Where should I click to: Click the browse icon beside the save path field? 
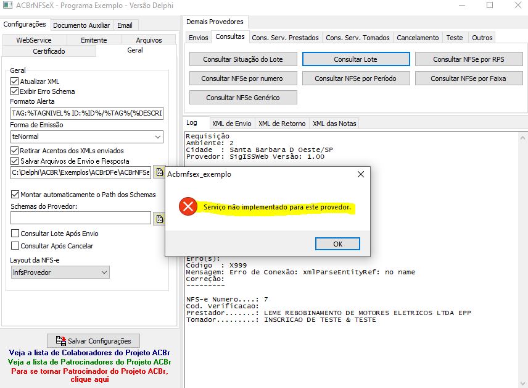(159, 172)
